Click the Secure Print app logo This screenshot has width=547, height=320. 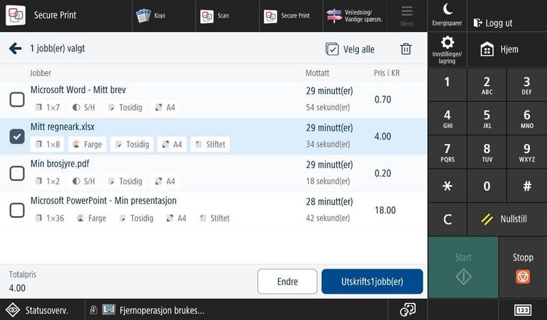[x=15, y=15]
